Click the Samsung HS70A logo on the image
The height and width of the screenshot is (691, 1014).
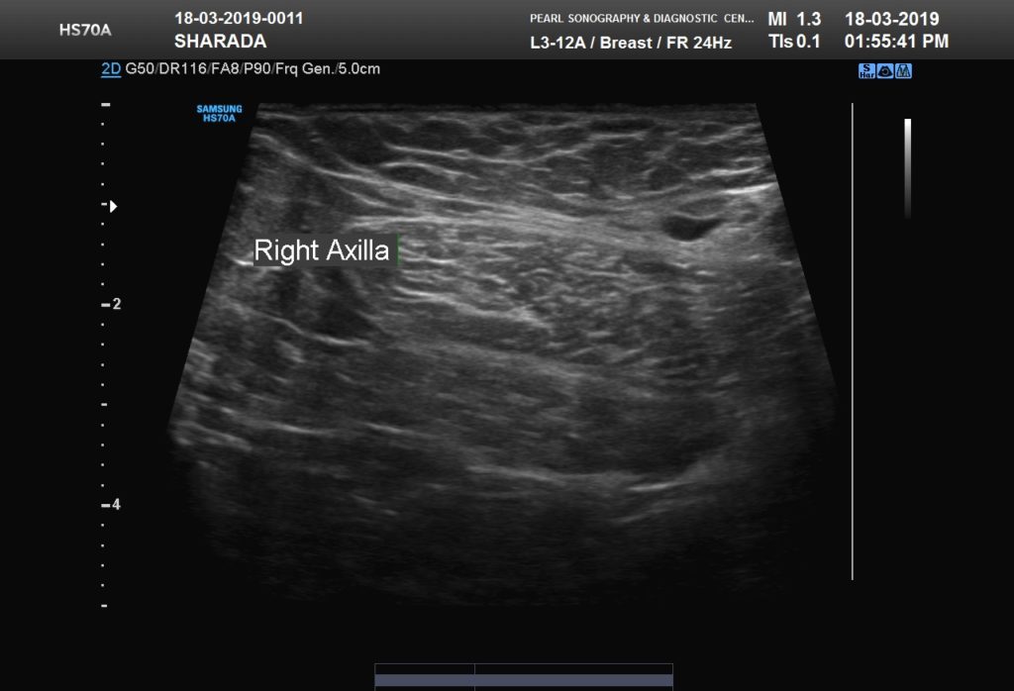click(x=219, y=114)
